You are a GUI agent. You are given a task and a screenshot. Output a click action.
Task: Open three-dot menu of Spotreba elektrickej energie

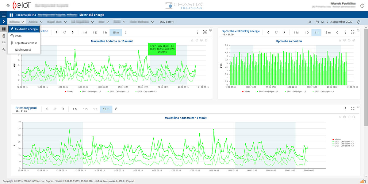(345, 32)
